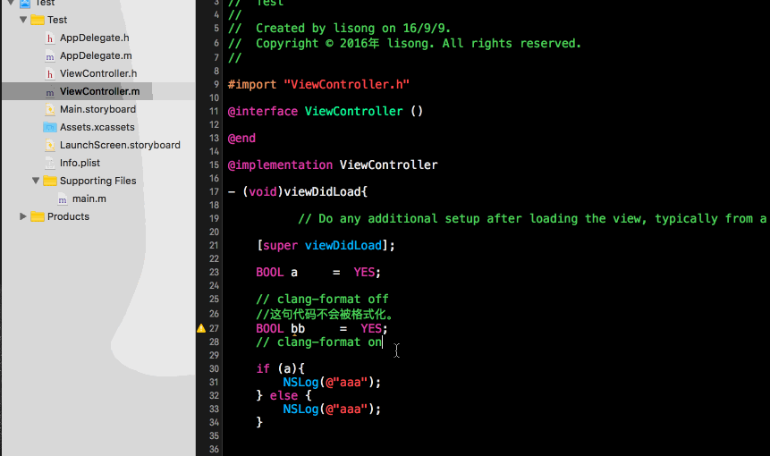Viewport: 770px width, 456px height.
Task: Collapse the Test group folder
Action: (x=23, y=20)
